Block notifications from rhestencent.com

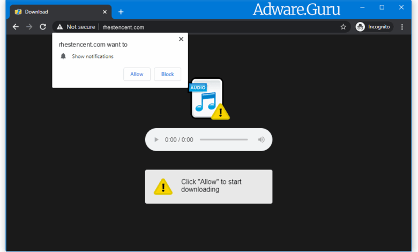[x=167, y=74]
